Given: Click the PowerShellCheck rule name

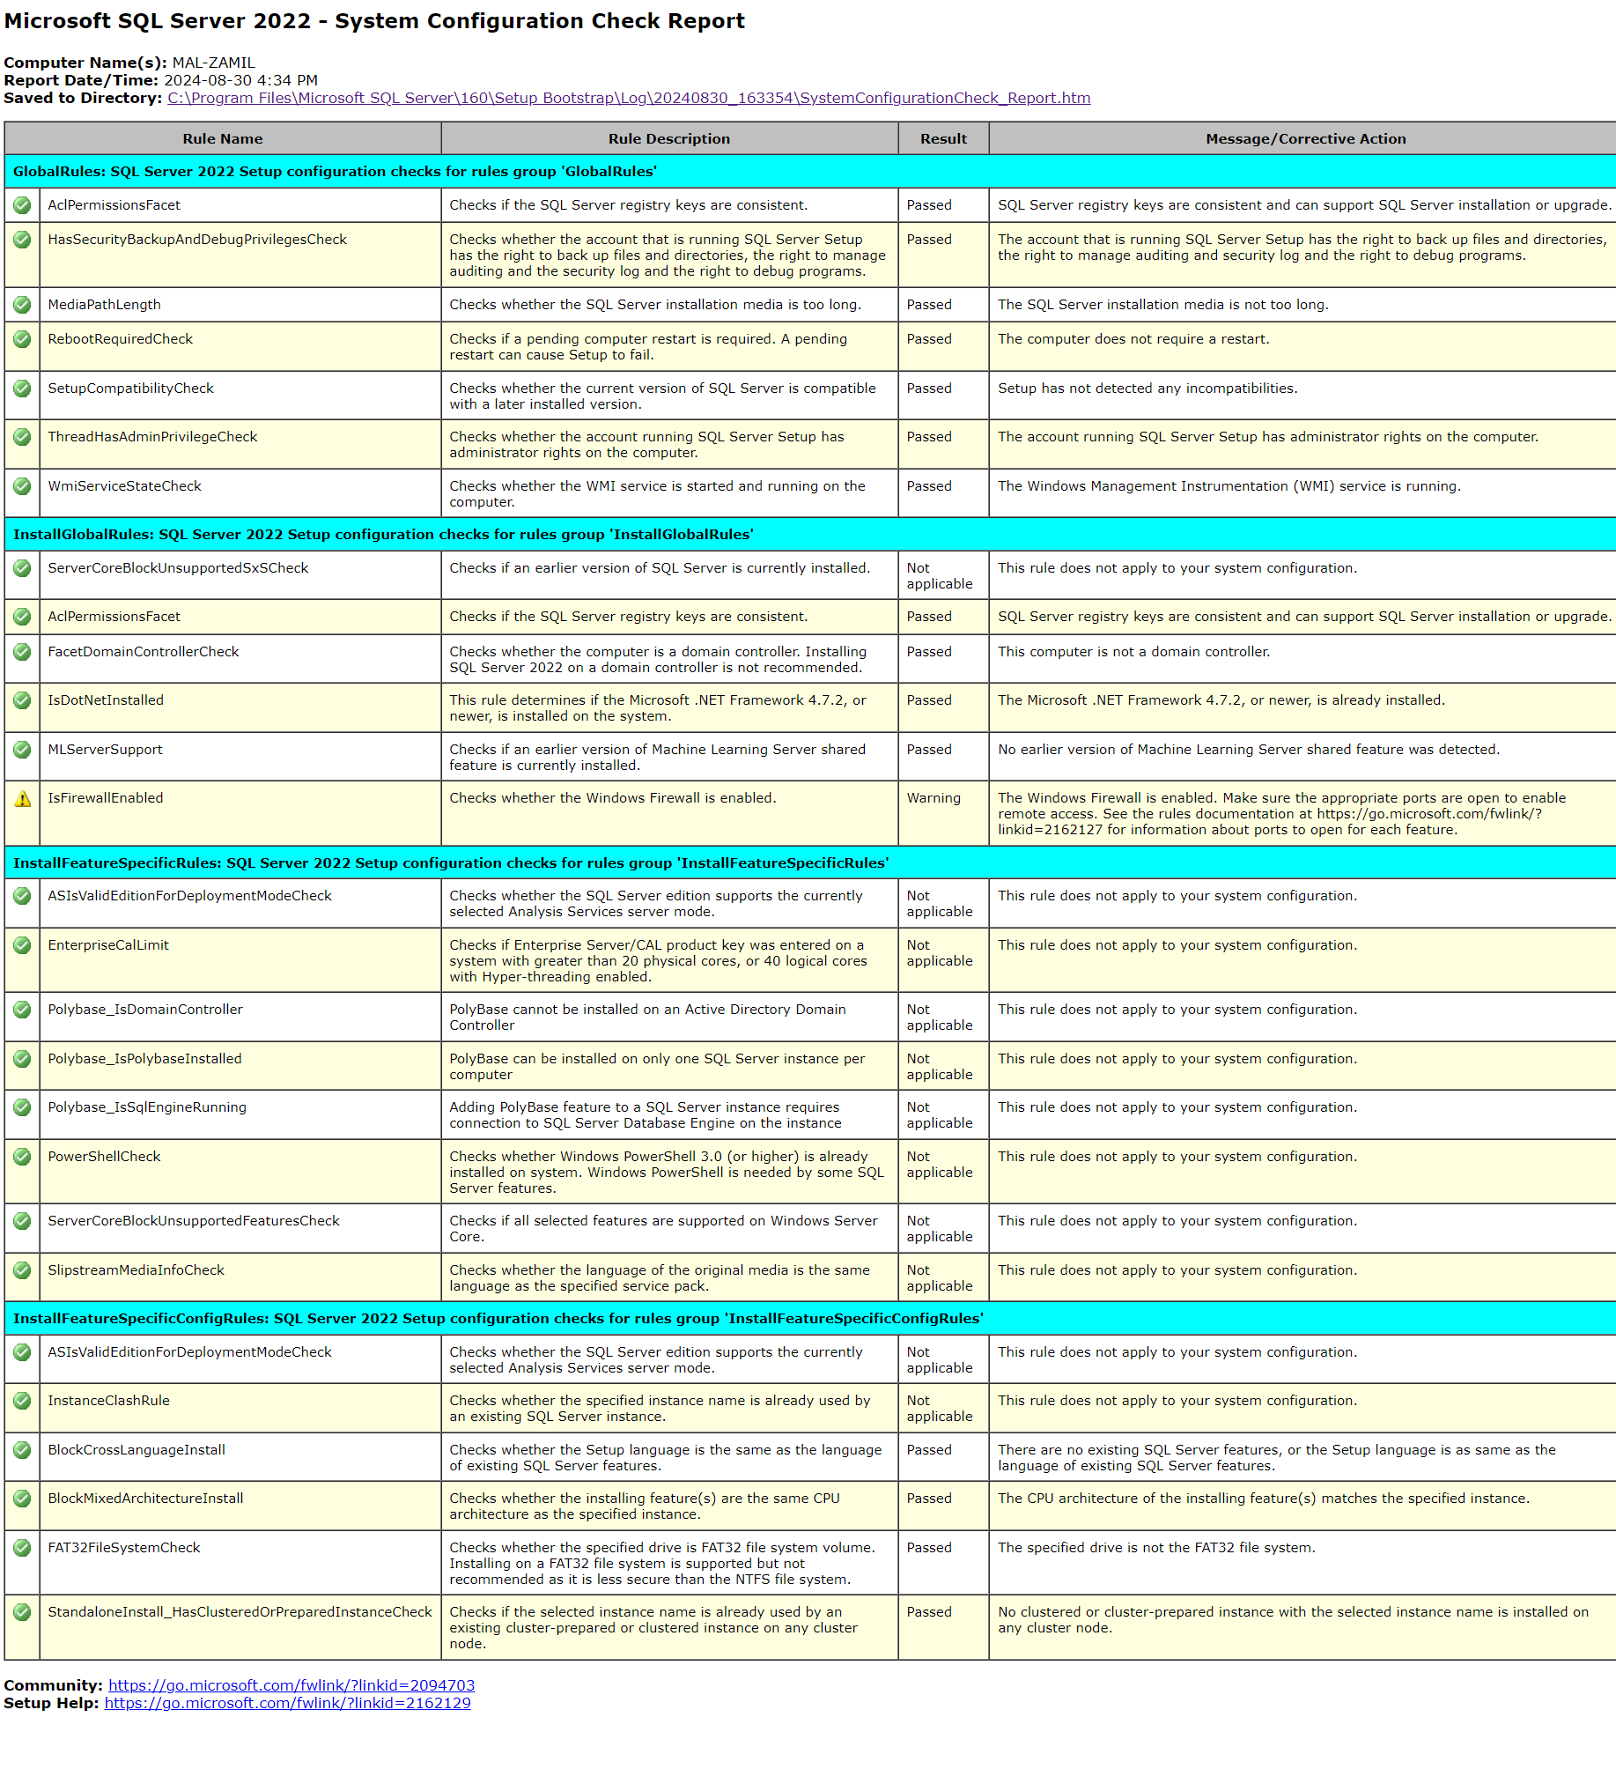Looking at the screenshot, I should coord(104,1157).
